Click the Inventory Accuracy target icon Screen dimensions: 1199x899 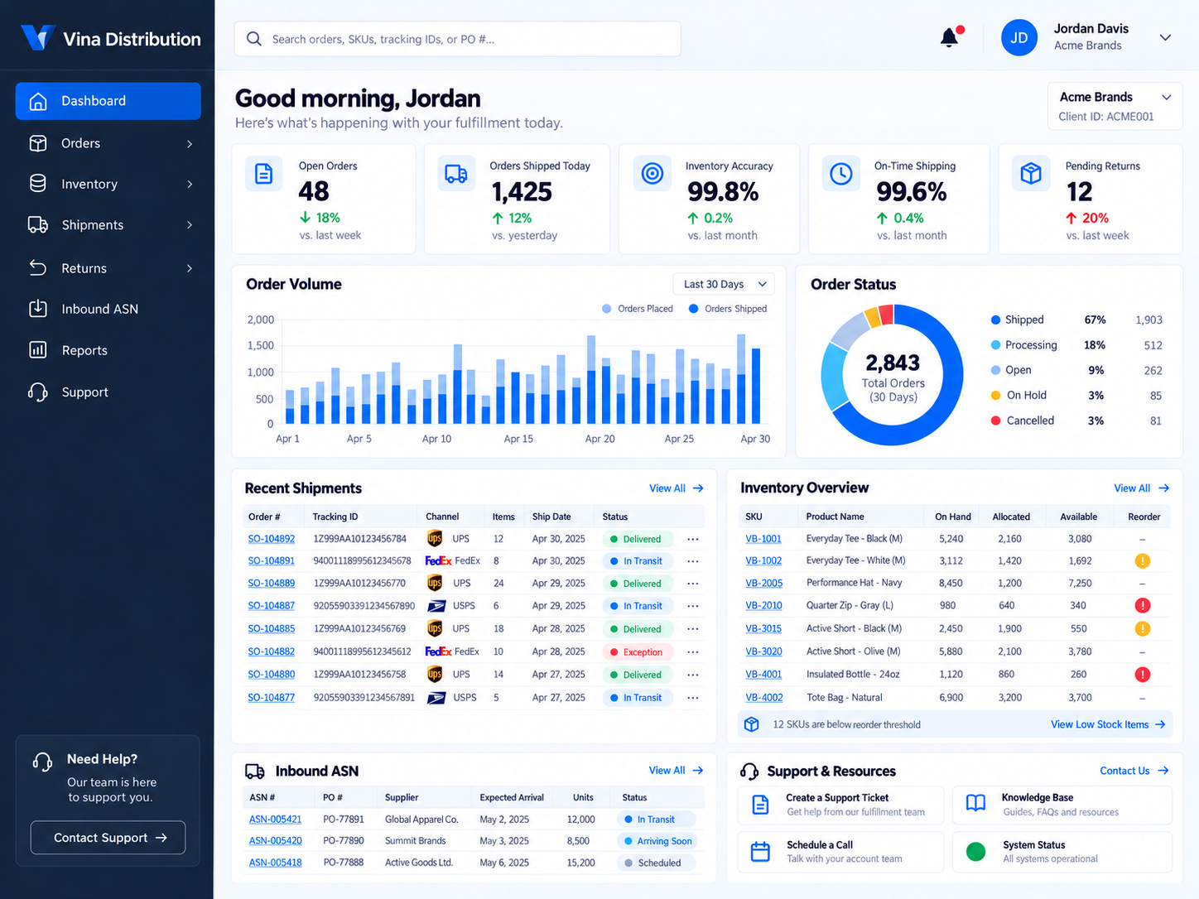coord(652,174)
